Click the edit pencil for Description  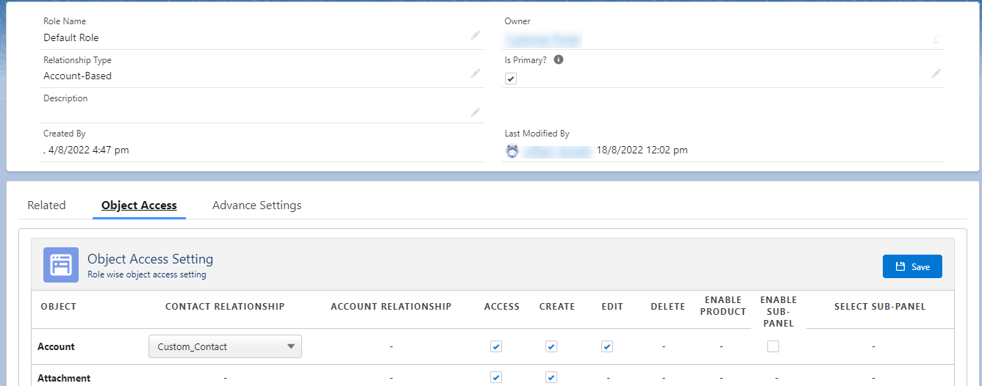[476, 112]
